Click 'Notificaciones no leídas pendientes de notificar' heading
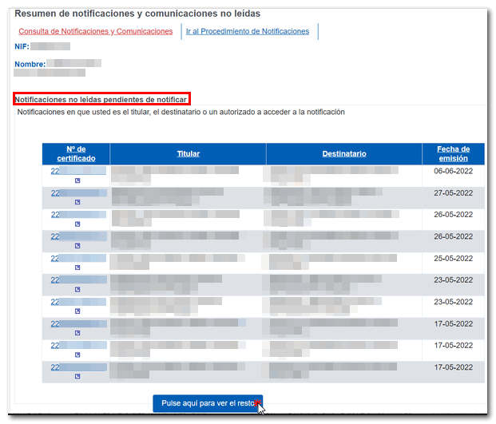This screenshot has height=424, width=496. [x=101, y=100]
